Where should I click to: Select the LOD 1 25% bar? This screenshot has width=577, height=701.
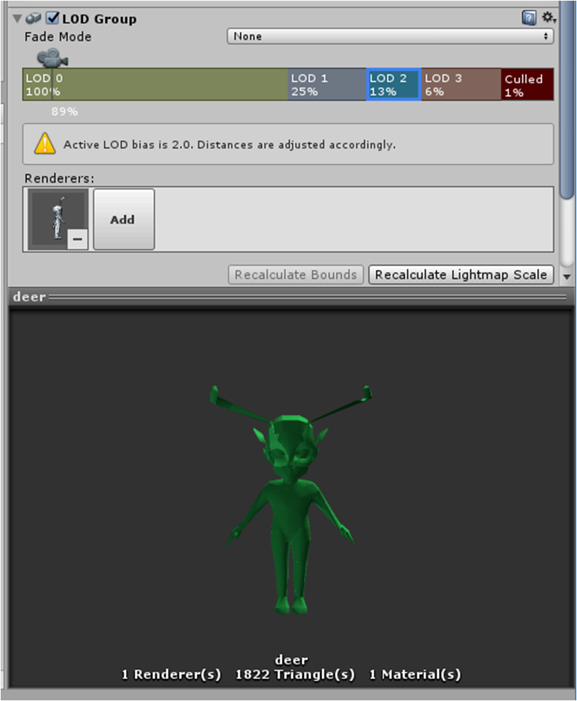[x=327, y=84]
